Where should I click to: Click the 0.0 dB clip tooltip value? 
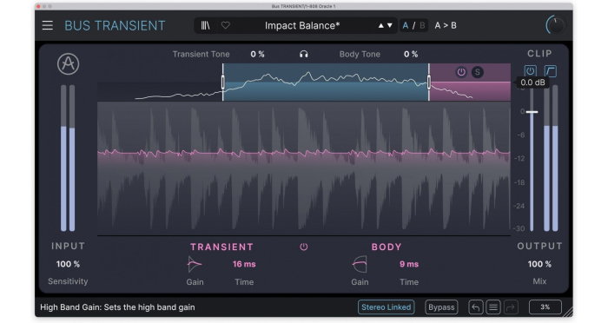coord(532,82)
